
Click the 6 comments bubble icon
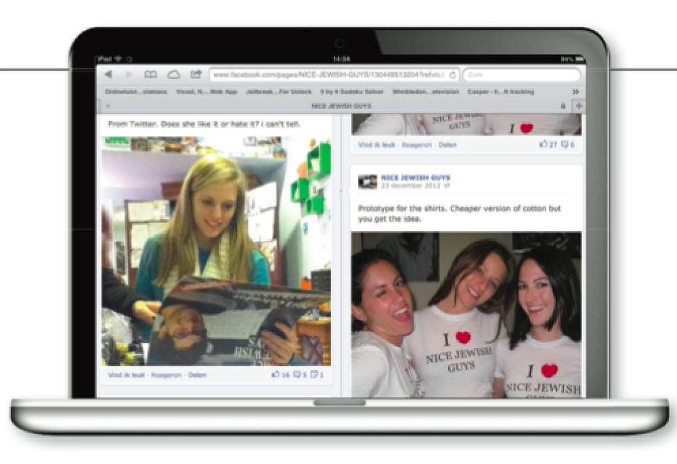click(x=565, y=145)
